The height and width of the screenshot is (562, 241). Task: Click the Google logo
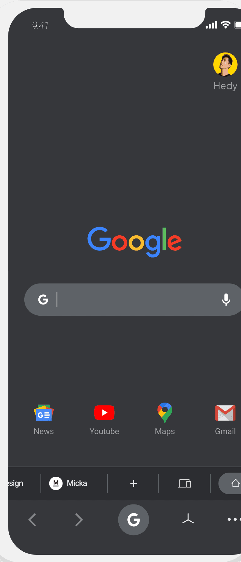(x=135, y=242)
